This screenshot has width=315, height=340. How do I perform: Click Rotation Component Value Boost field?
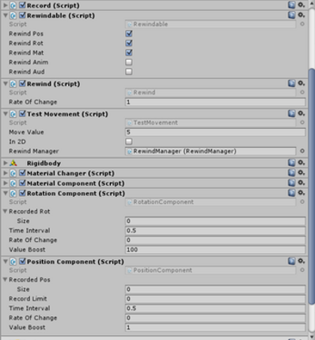(x=215, y=250)
